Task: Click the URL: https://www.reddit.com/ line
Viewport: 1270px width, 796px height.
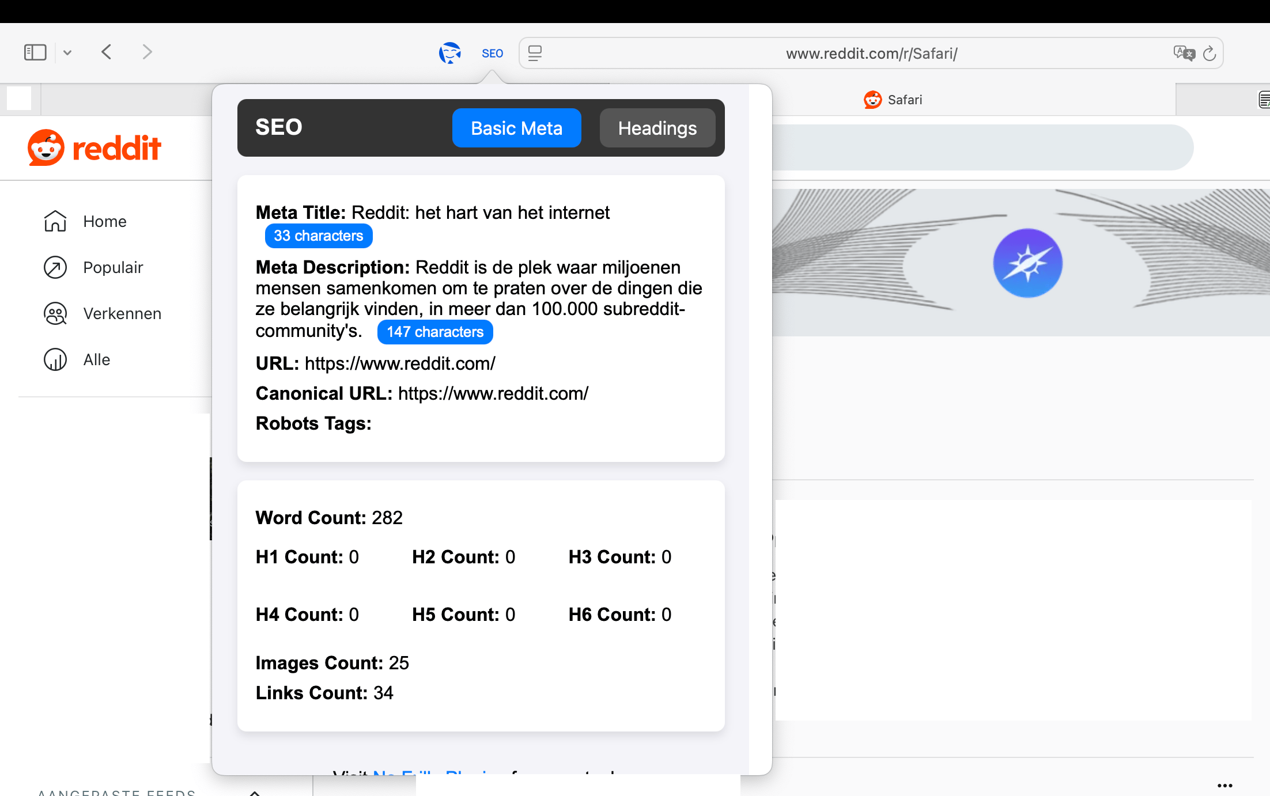Action: click(376, 363)
